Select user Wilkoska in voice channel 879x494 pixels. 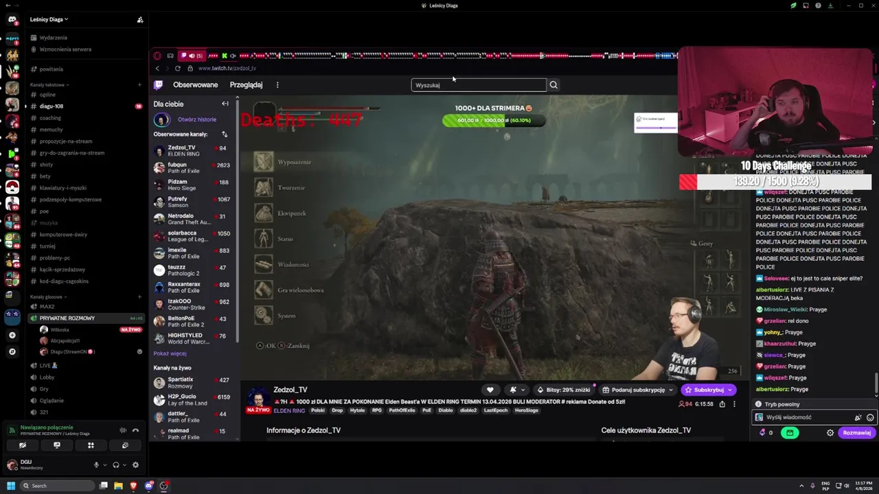tap(59, 330)
